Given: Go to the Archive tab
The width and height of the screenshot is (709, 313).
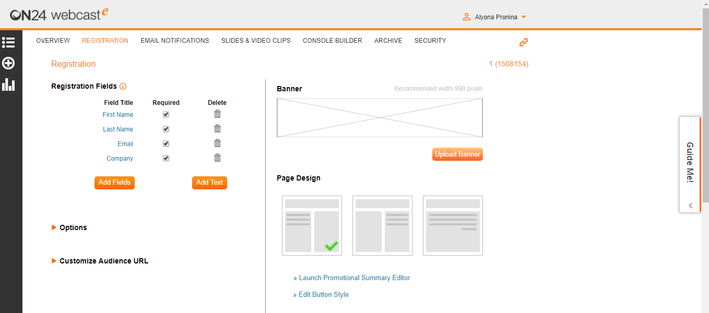Looking at the screenshot, I should (388, 41).
